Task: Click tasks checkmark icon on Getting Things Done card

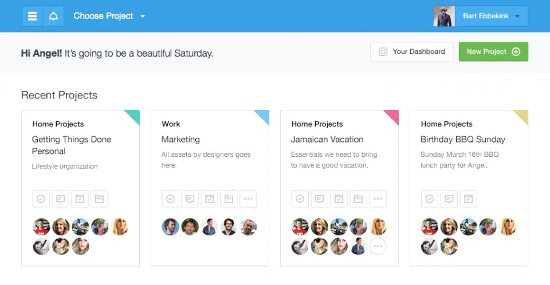Action: click(x=41, y=199)
